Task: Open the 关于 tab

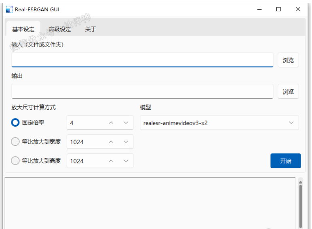Action: (91, 29)
